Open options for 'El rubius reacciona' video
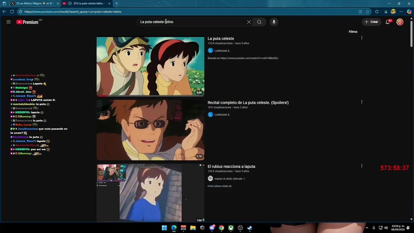Image resolution: width=414 pixels, height=233 pixels. [362, 166]
